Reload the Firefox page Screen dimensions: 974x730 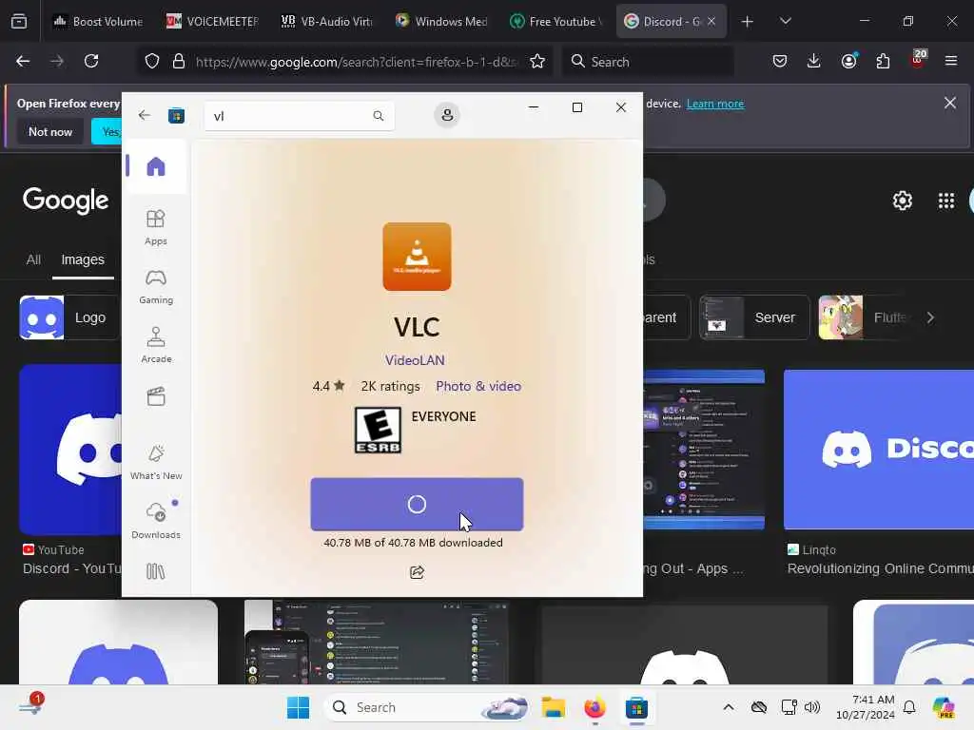pos(91,61)
